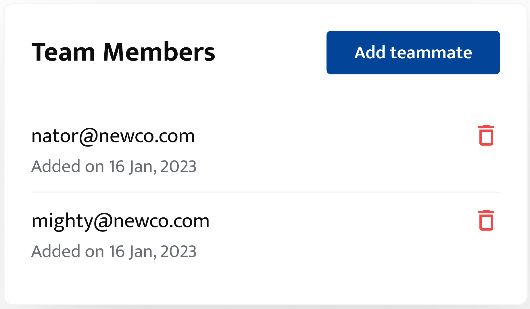The image size is (530, 309).
Task: Click the bottom row's "16 Jan, 2023" date
Action: point(153,251)
